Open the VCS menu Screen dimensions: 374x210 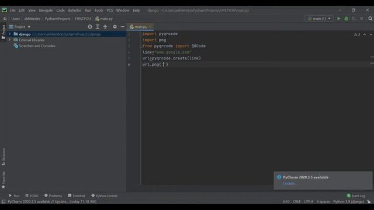pyautogui.click(x=109, y=10)
